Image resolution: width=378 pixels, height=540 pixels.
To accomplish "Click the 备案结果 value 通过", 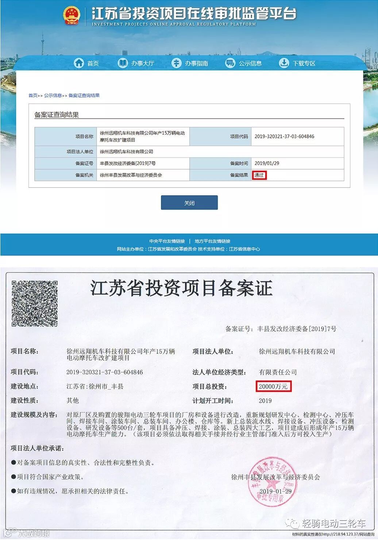I will point(259,175).
